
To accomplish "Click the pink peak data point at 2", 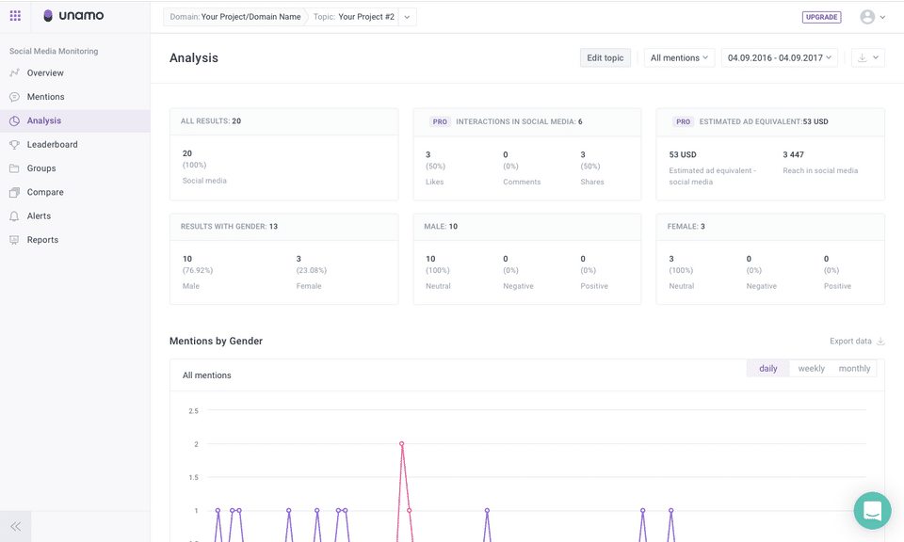I will pos(402,443).
